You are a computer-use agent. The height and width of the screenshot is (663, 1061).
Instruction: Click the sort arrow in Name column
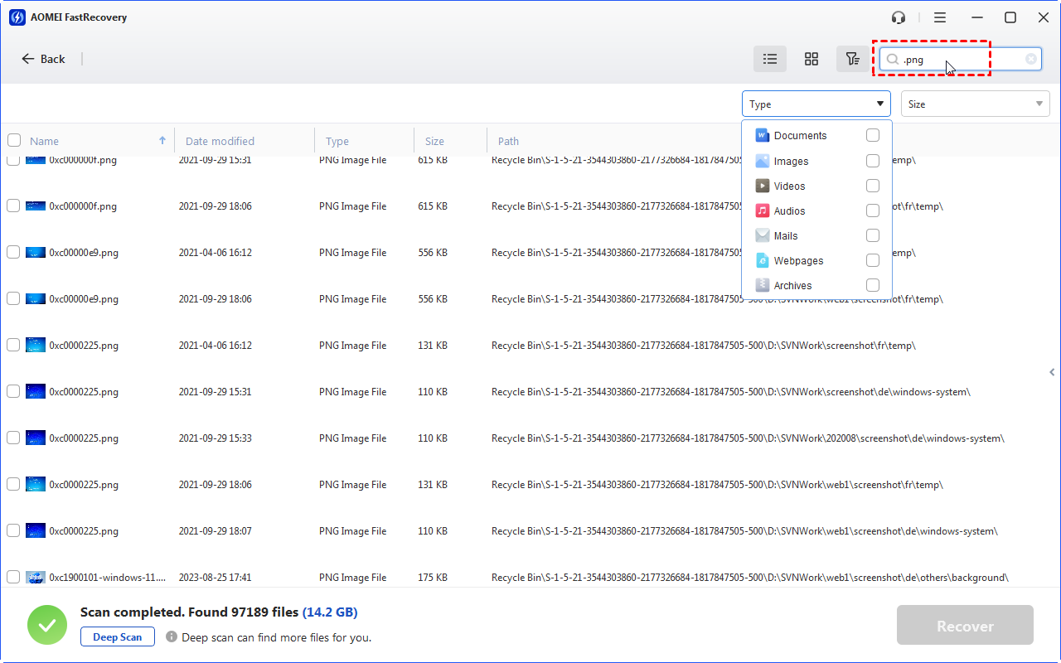coord(162,141)
